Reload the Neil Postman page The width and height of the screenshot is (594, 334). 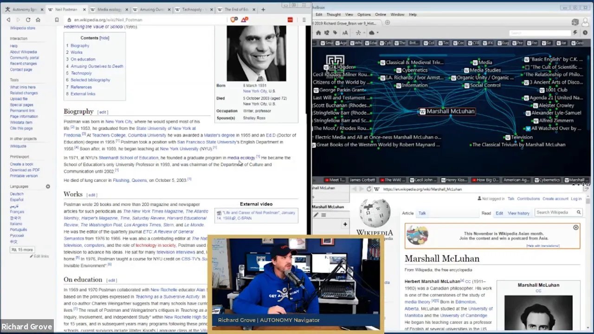pyautogui.click(x=28, y=20)
